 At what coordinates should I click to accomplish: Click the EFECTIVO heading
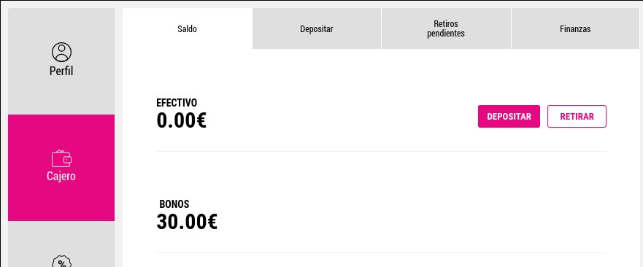click(177, 103)
